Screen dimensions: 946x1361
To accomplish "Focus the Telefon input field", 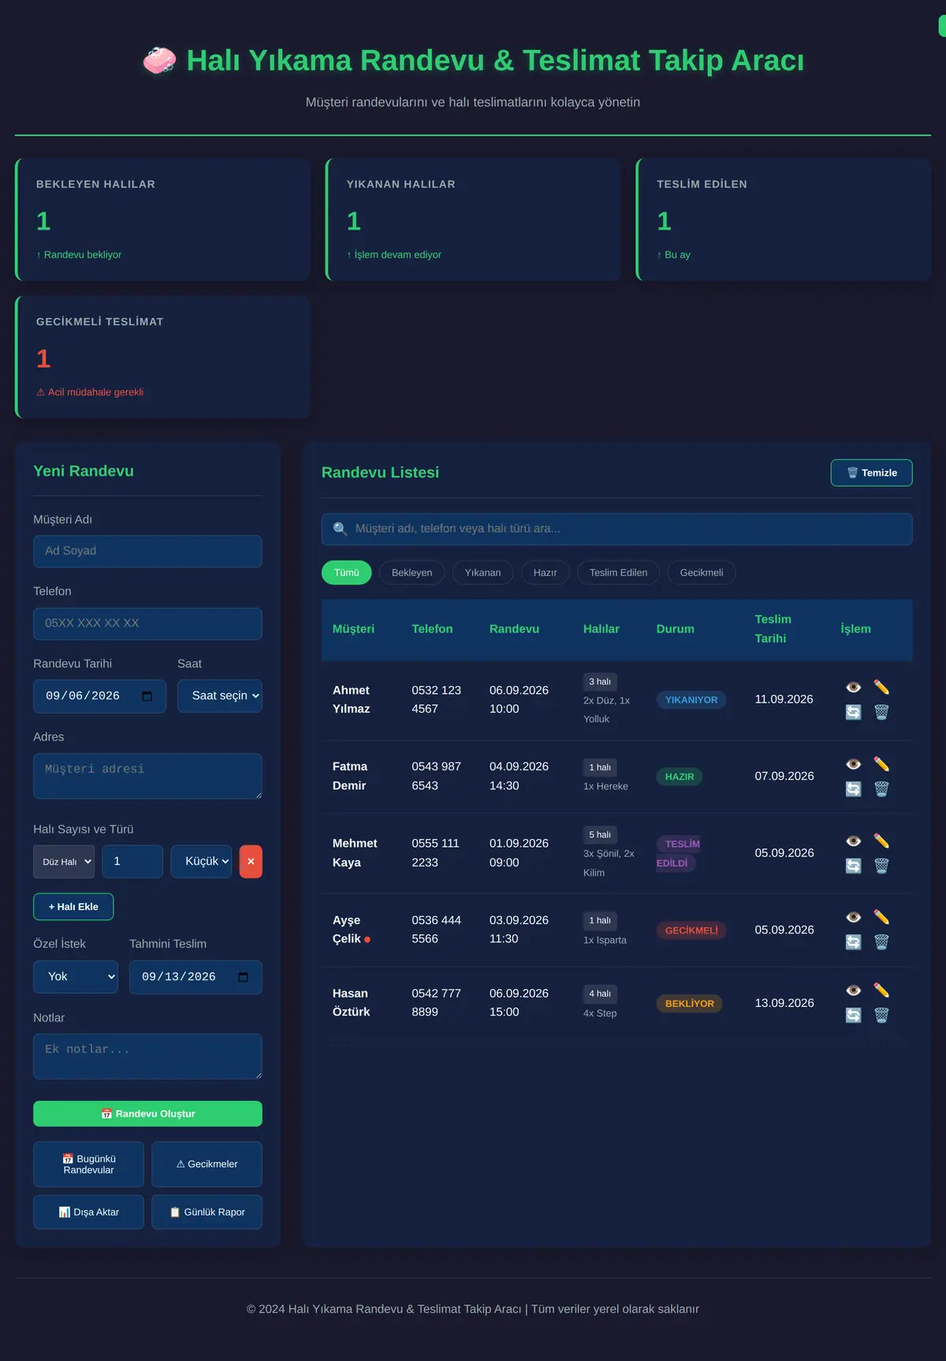I will [147, 624].
